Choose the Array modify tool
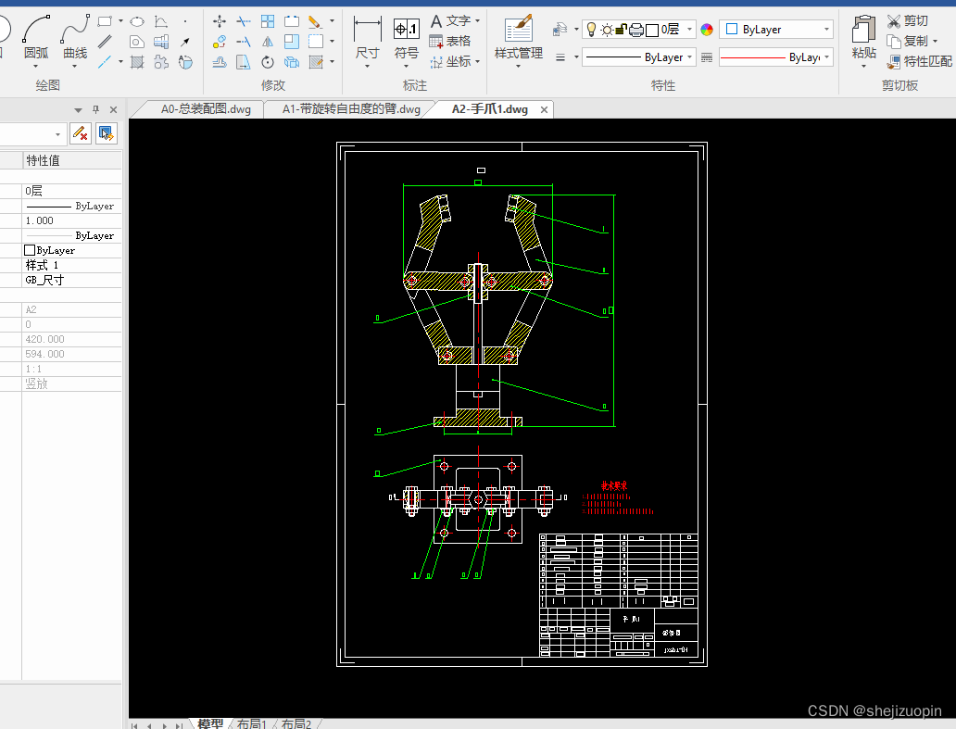The width and height of the screenshot is (956, 729). pos(268,21)
